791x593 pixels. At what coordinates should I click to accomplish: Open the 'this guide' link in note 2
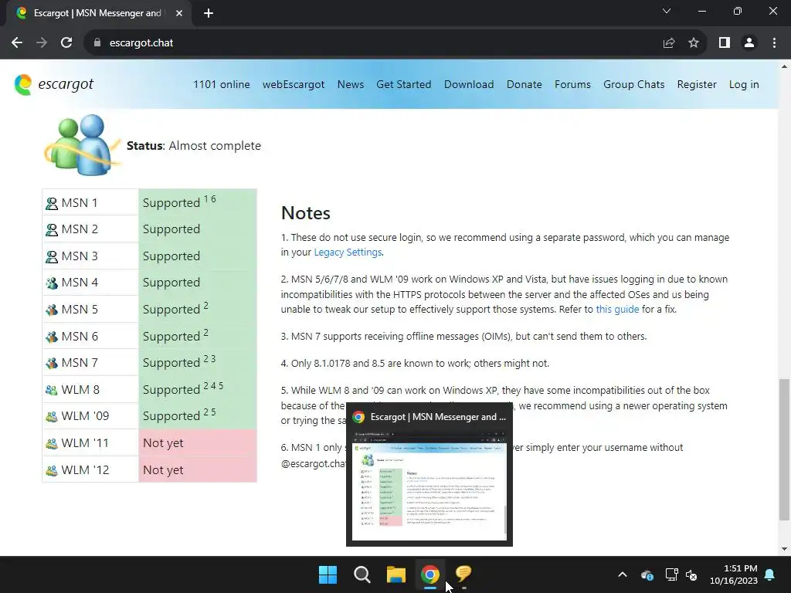tap(617, 309)
